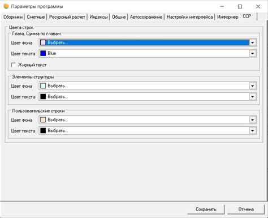
Task: Open the Сметные tab
Action: 36,17
